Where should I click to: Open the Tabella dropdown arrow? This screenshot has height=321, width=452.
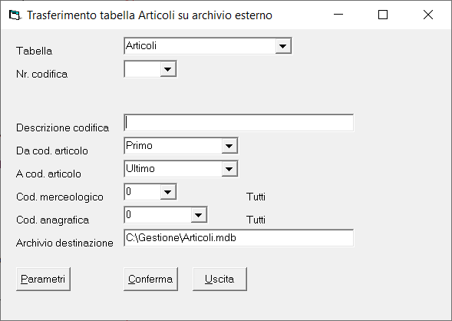tap(283, 46)
